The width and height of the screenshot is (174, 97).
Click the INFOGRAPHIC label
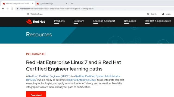[36, 54]
